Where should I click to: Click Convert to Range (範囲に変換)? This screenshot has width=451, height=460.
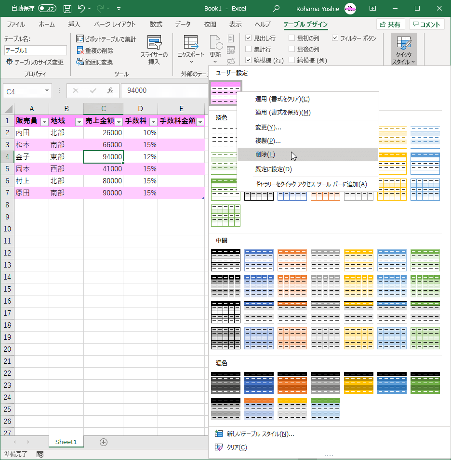[94, 62]
